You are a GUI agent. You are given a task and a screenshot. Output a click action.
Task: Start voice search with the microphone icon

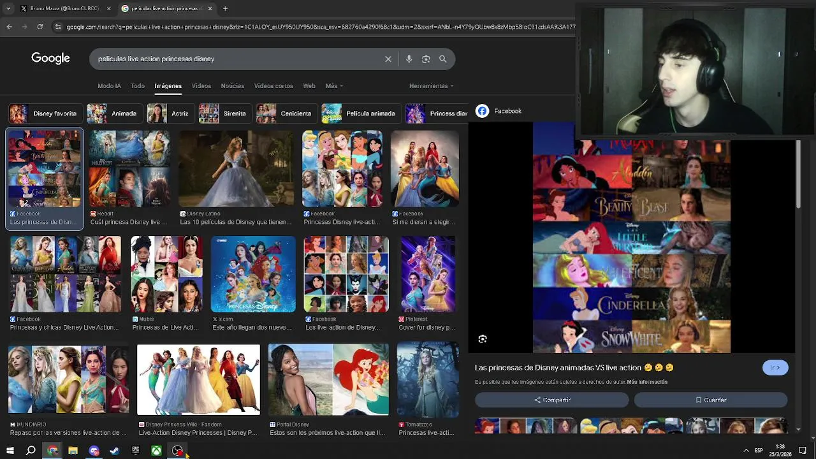click(x=409, y=59)
